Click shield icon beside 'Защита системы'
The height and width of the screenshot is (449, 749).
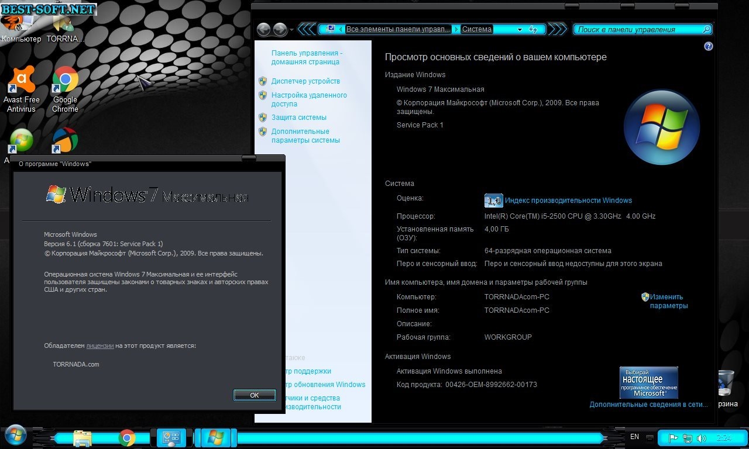click(263, 118)
